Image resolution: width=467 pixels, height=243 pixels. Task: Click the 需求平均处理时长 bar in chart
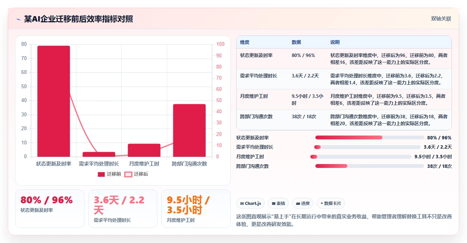[99, 154]
